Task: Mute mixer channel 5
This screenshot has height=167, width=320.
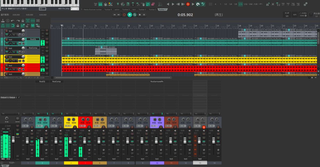Action: (x=89, y=134)
